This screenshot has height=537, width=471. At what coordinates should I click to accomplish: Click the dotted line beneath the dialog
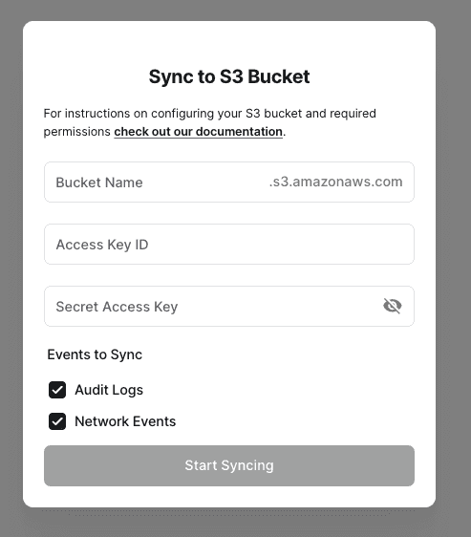pyautogui.click(x=229, y=513)
